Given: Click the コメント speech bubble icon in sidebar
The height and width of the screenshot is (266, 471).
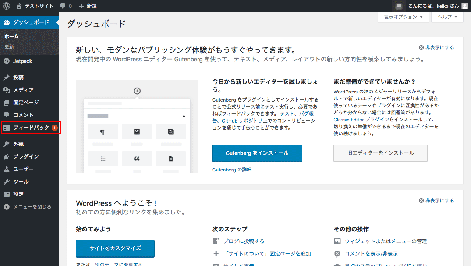Looking at the screenshot, I should 7,115.
